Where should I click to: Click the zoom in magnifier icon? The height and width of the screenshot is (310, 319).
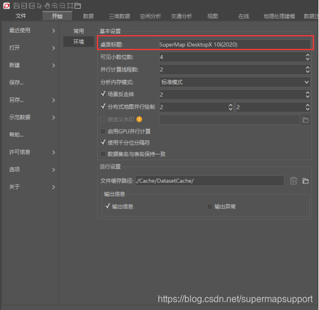coord(55,6)
